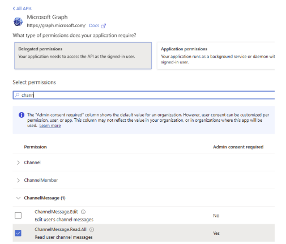
Task: Click info icon next to ChannelMessage.Edit
Action: 83,212
